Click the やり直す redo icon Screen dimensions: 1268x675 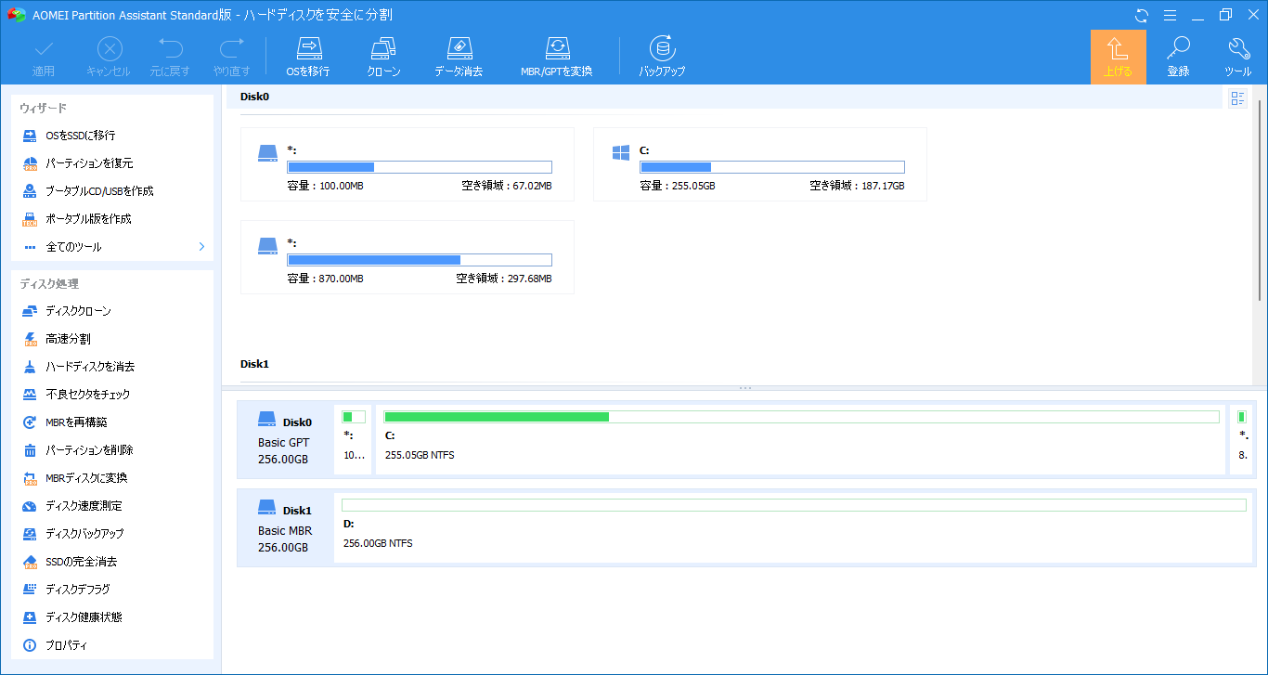point(231,57)
